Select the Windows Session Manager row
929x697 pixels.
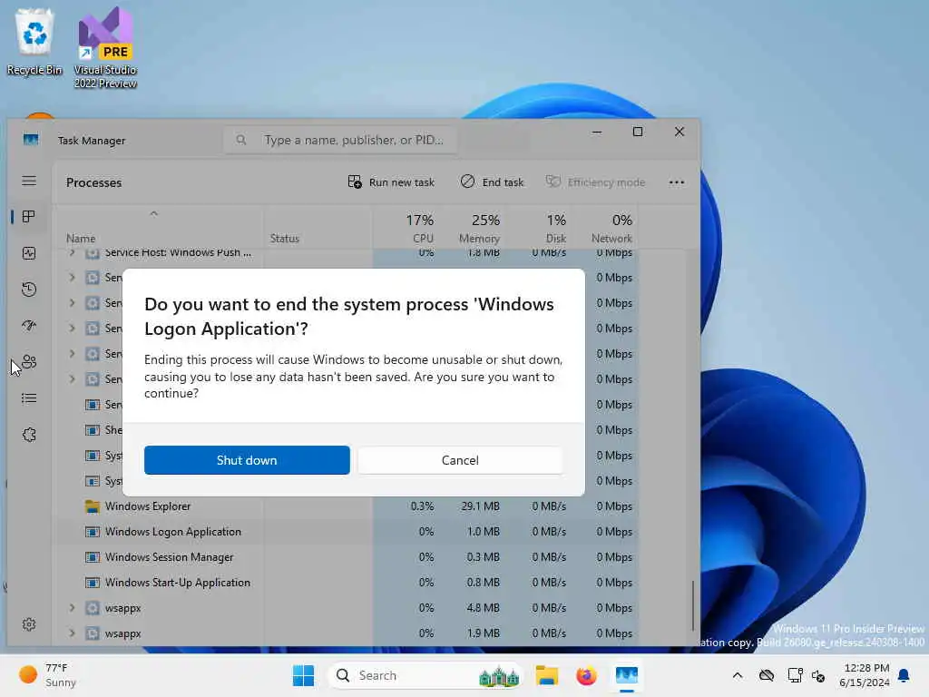coord(346,557)
